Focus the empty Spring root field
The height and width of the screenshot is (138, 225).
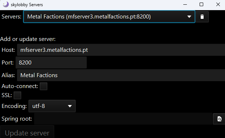point(123,119)
